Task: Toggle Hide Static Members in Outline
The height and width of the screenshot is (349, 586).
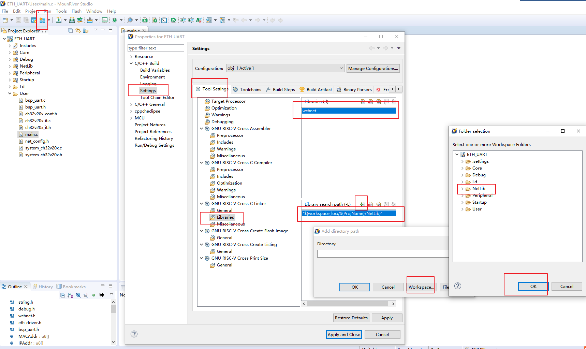Action: 86,295
